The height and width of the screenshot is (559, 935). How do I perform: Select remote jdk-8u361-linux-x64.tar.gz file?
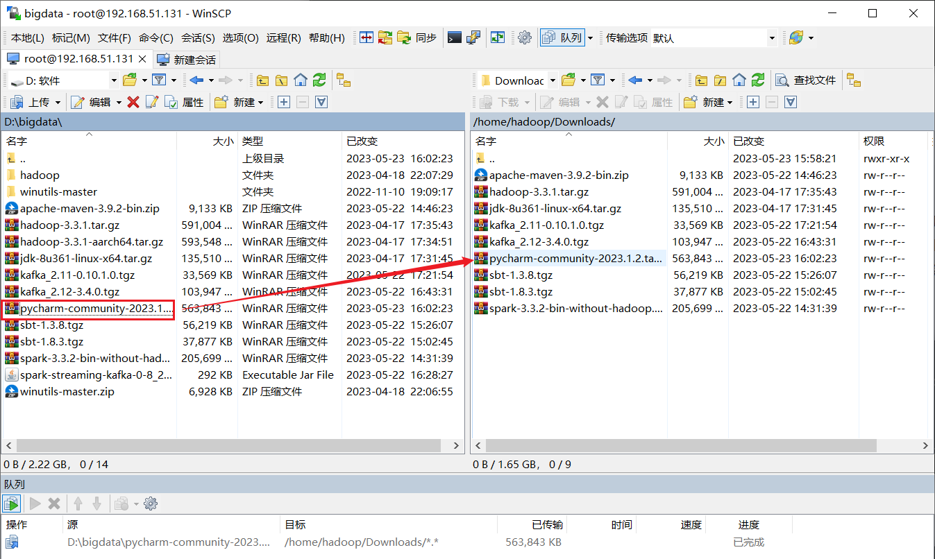[555, 208]
